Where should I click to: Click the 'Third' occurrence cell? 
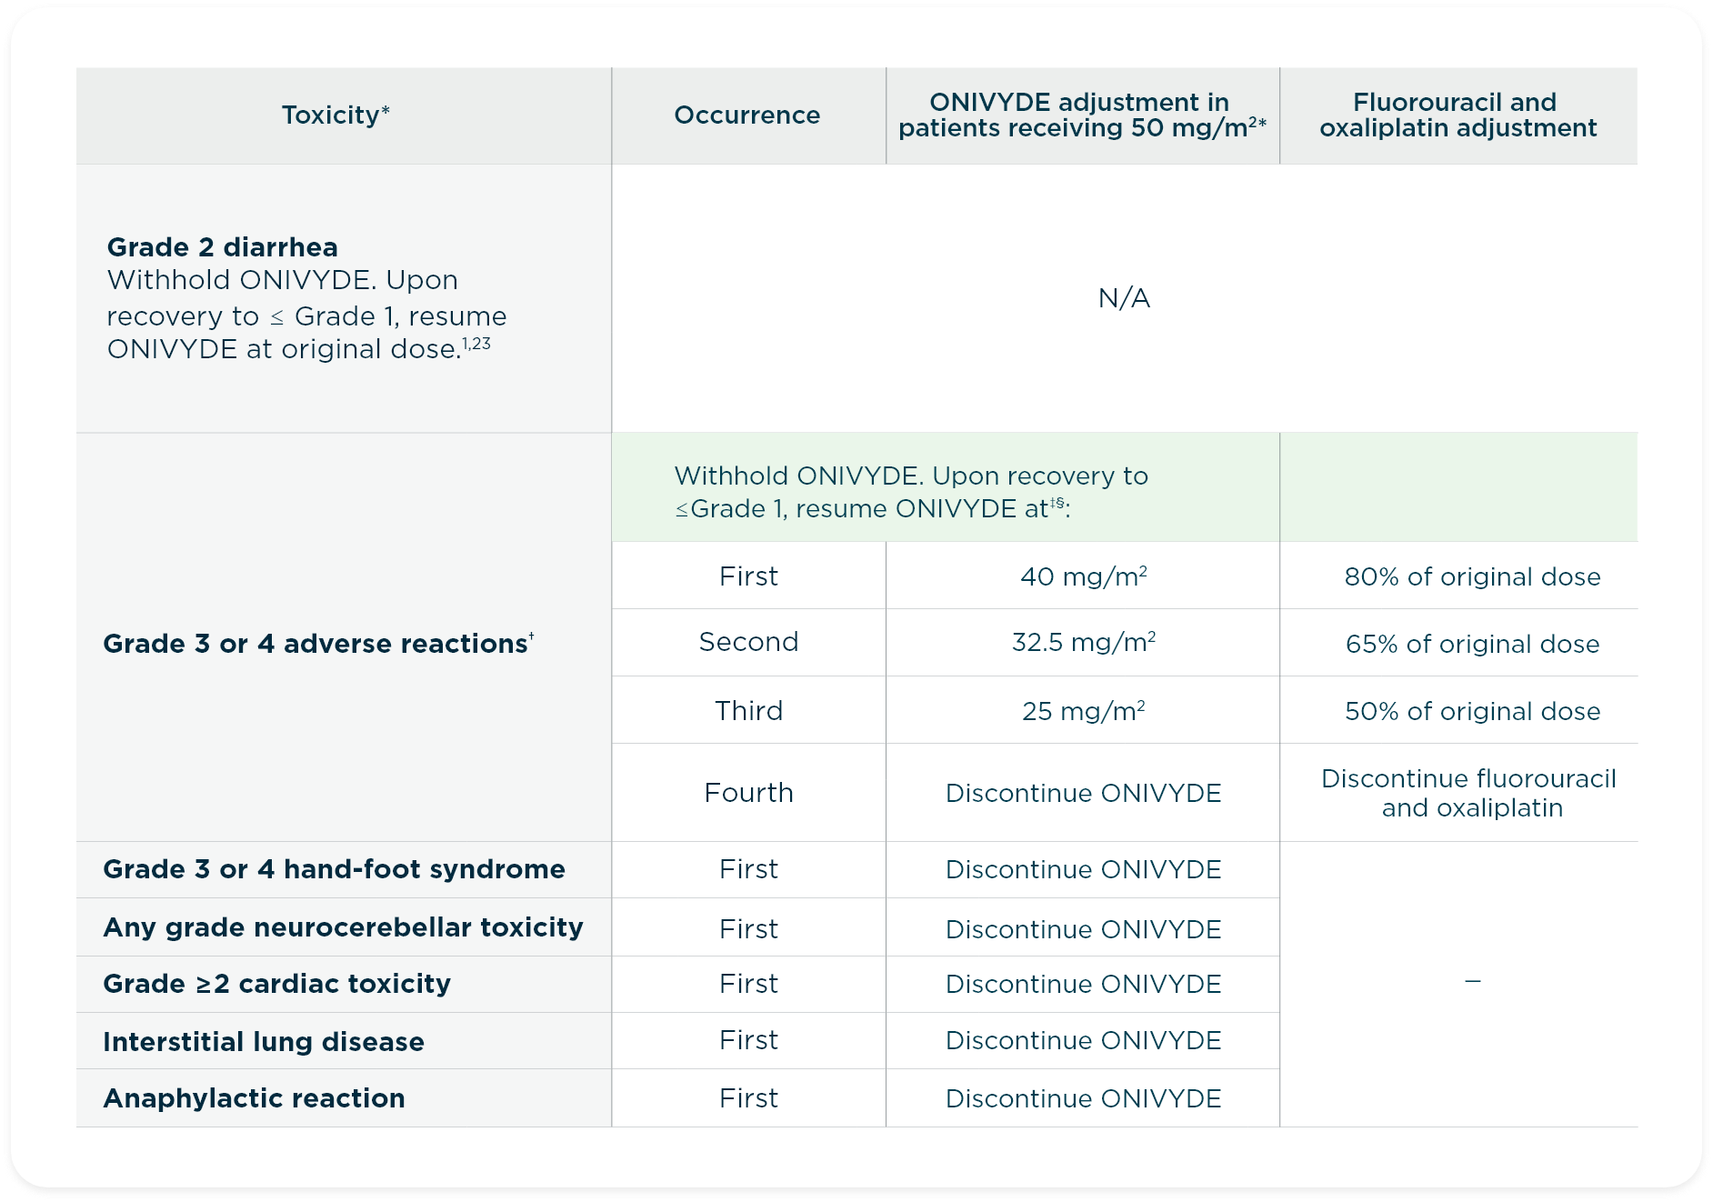point(748,710)
